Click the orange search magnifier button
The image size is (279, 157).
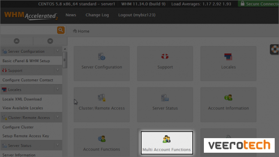61,30
